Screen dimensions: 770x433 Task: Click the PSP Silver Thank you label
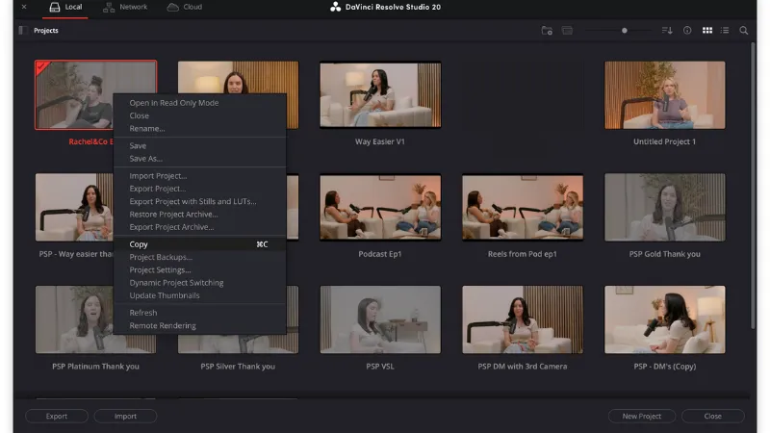238,367
